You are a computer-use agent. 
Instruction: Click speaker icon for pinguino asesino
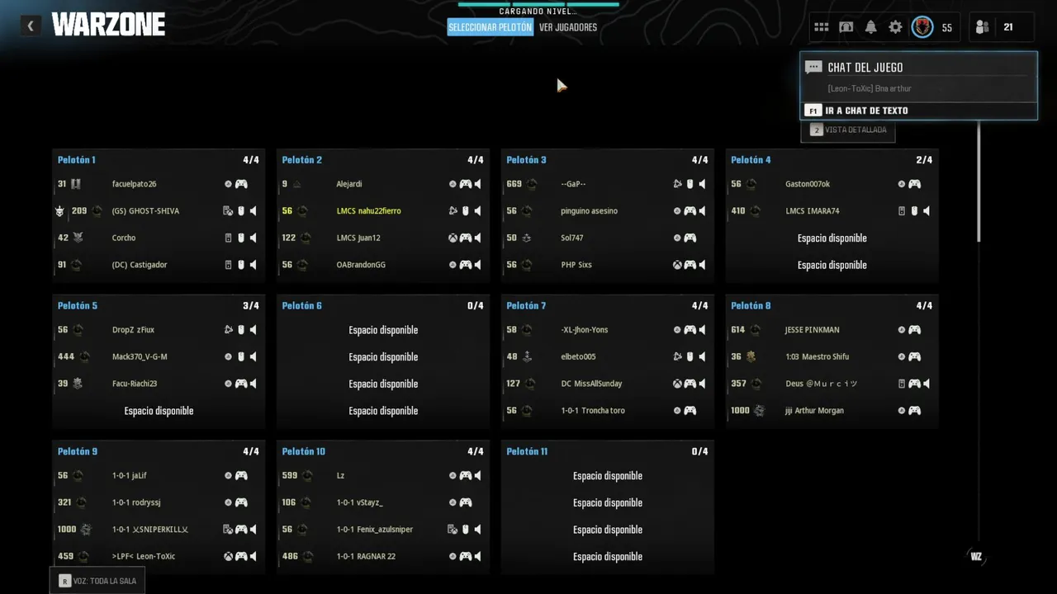tap(702, 211)
